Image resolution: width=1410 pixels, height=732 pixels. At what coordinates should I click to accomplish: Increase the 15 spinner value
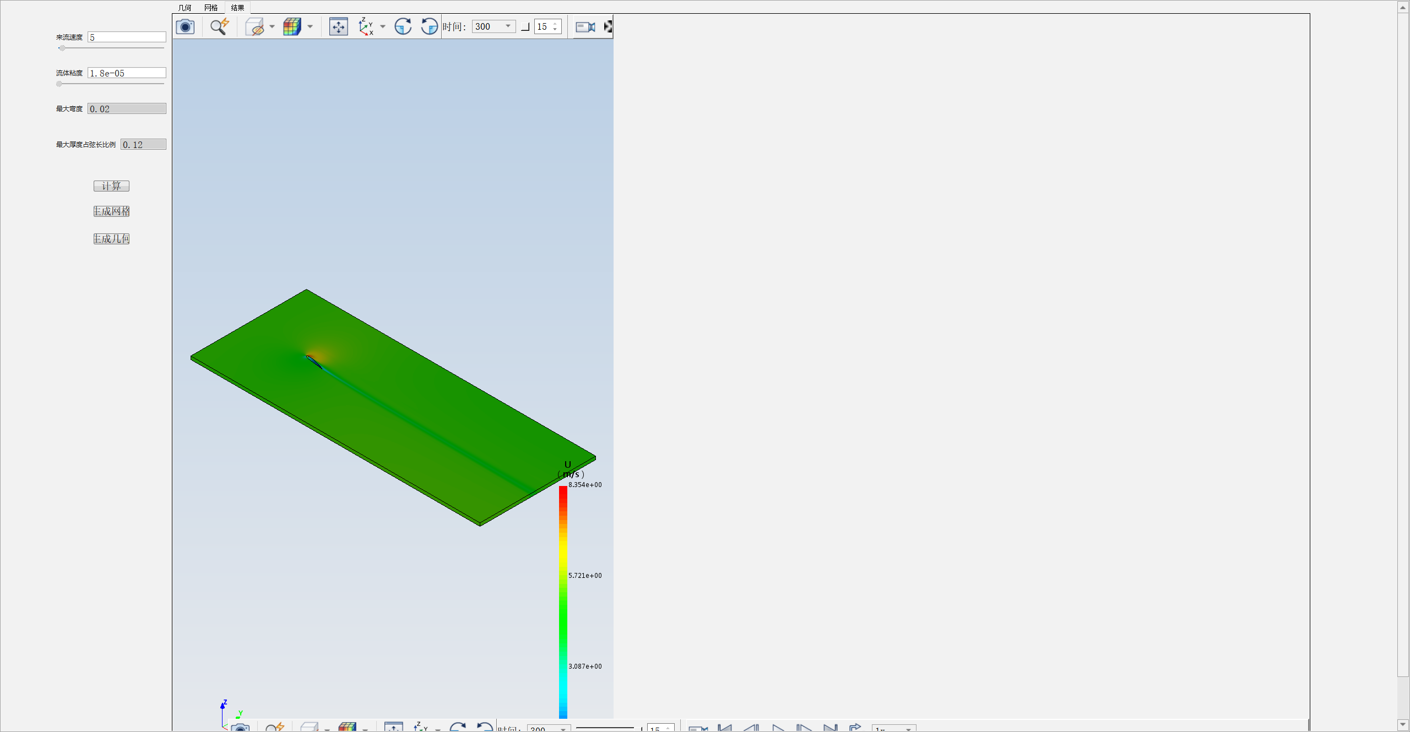pos(555,23)
